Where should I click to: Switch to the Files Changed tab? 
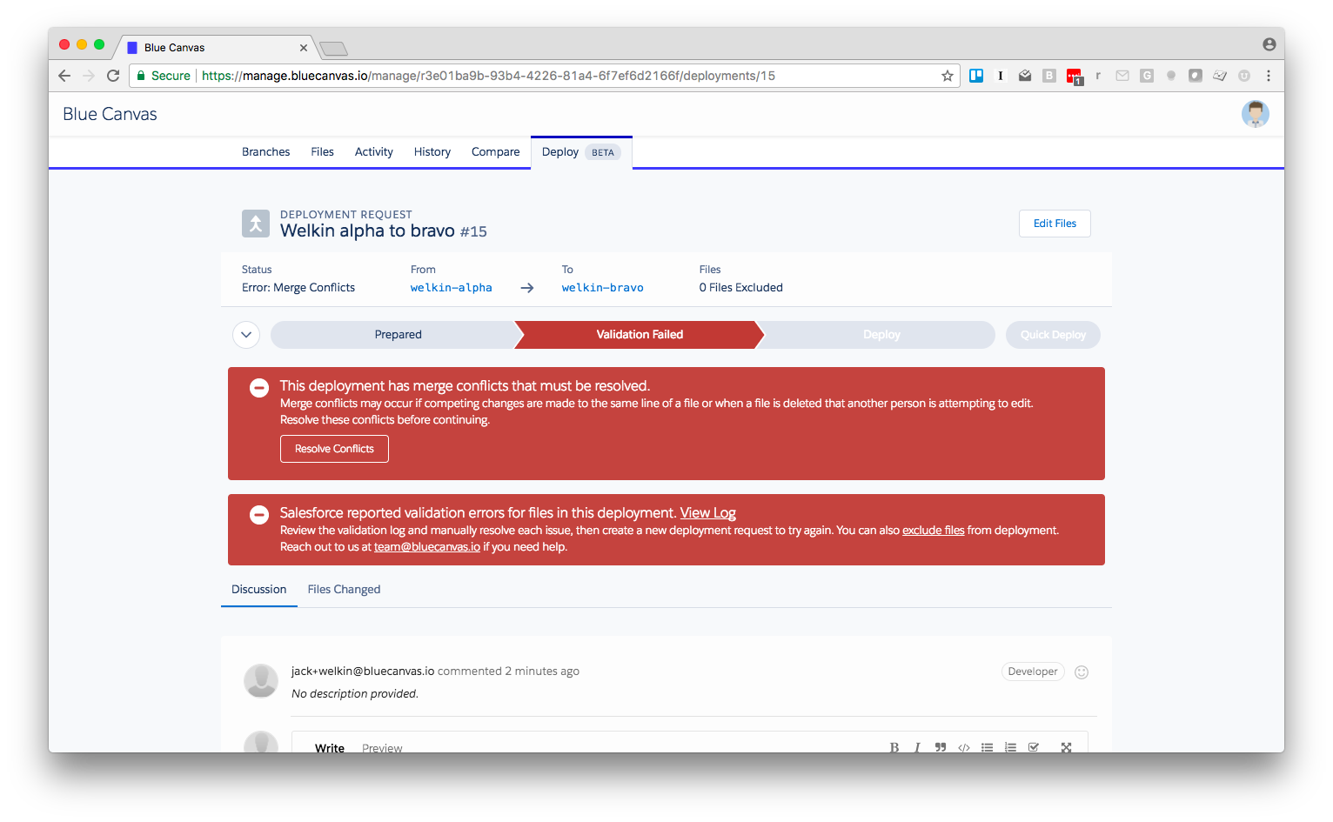click(344, 589)
